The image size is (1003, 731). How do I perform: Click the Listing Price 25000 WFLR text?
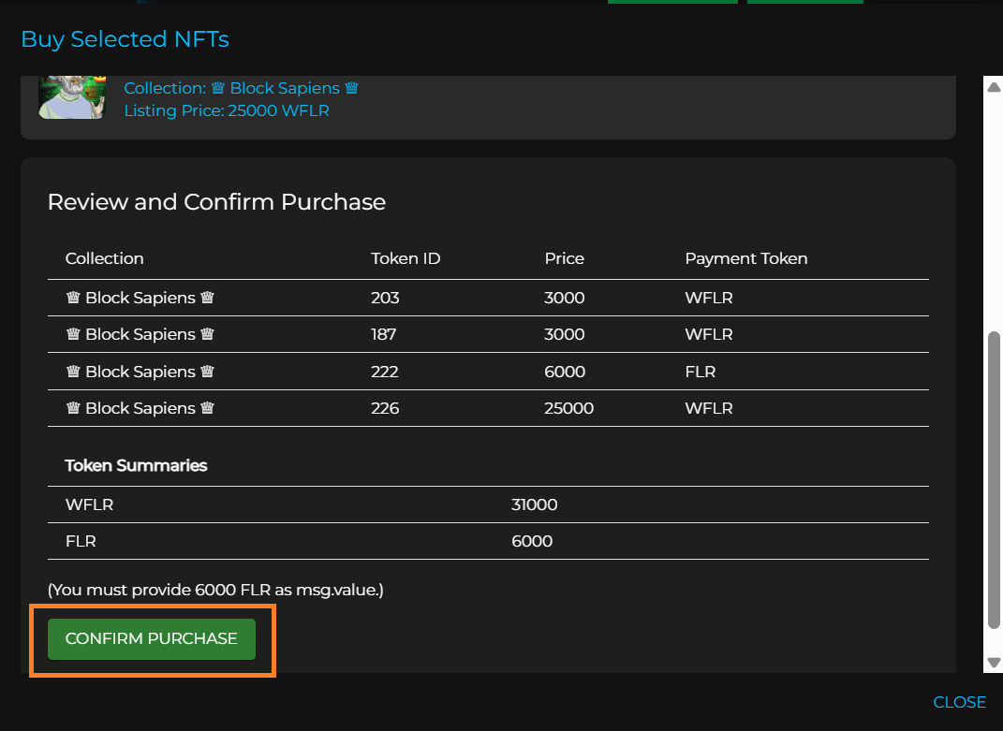(x=227, y=110)
